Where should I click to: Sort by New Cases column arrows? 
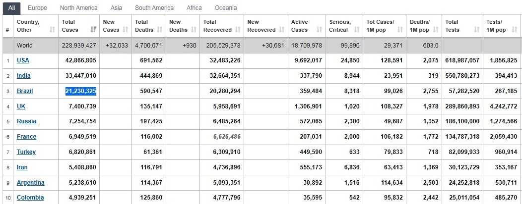pos(126,30)
